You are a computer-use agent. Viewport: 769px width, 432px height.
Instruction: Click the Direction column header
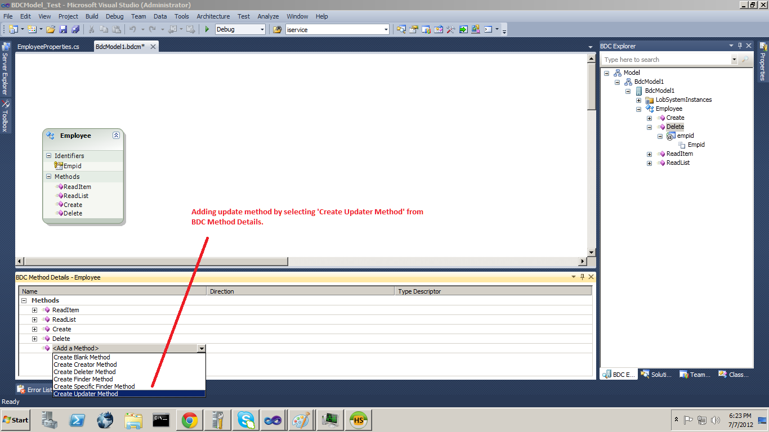point(301,291)
